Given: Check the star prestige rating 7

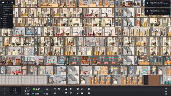Looking at the screenshot, I should [27, 88].
